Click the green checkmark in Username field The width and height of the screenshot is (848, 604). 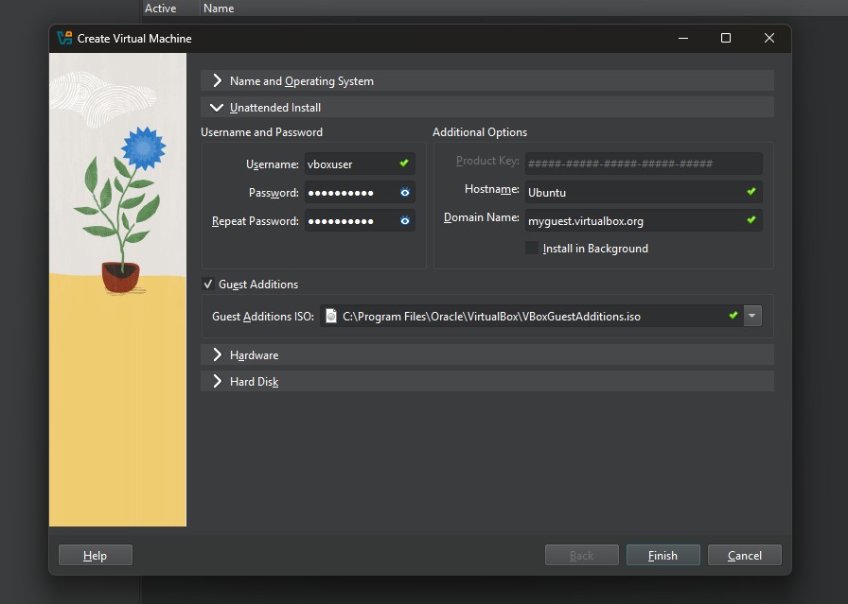pos(404,164)
